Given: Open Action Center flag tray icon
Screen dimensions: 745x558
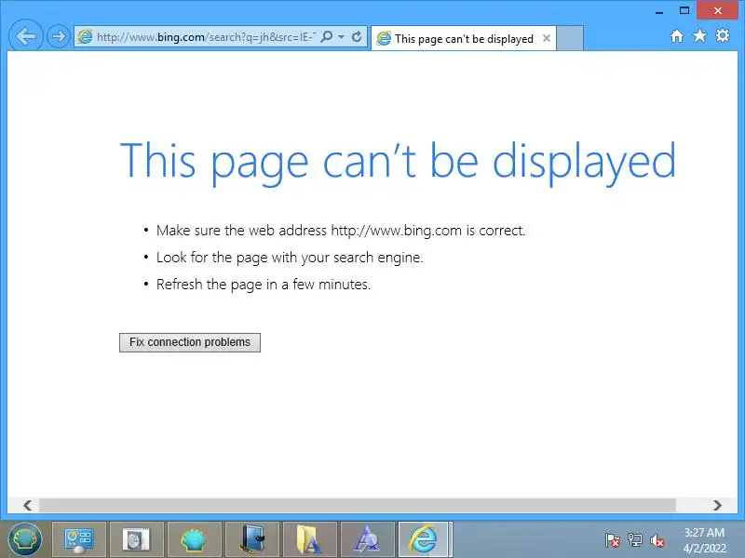Looking at the screenshot, I should click(612, 540).
